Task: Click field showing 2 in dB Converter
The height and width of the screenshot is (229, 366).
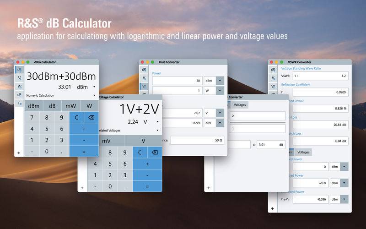Action: pos(258,116)
